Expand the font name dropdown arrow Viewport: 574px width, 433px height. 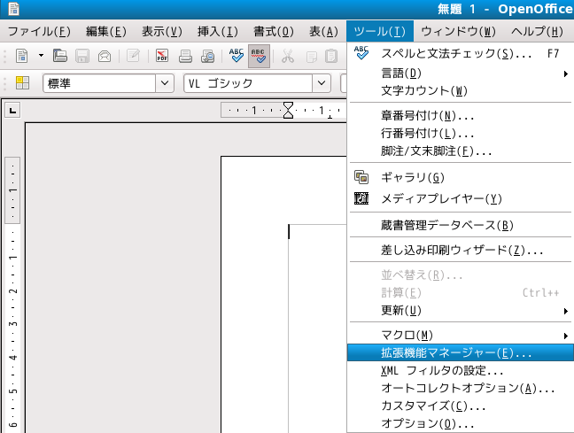322,83
